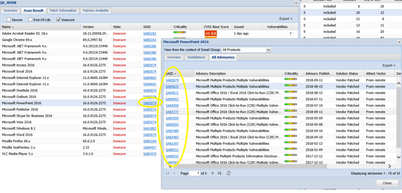The image size is (402, 193).
Task: Open SAID link SA85104 for Mozilla Firefox
Action: [150, 141]
